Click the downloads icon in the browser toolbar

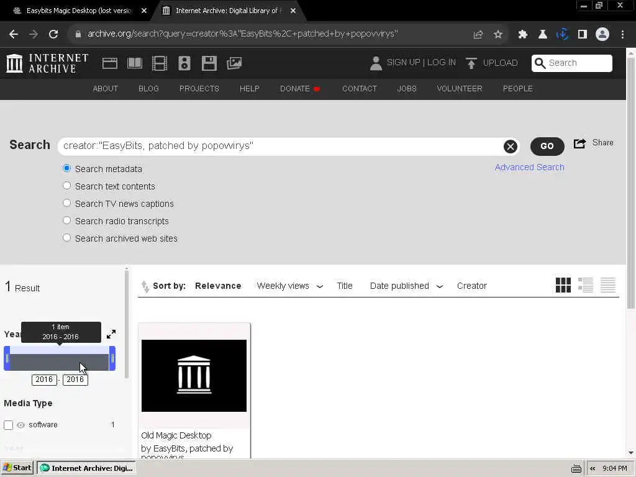[x=563, y=35]
